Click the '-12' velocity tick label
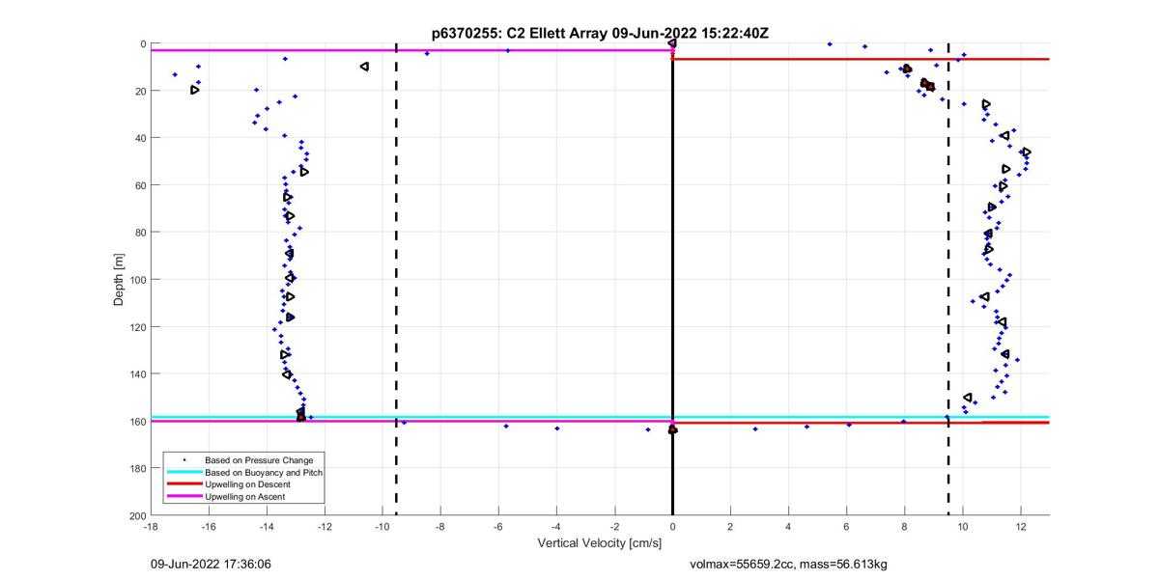The height and width of the screenshot is (580, 1159). tap(325, 527)
